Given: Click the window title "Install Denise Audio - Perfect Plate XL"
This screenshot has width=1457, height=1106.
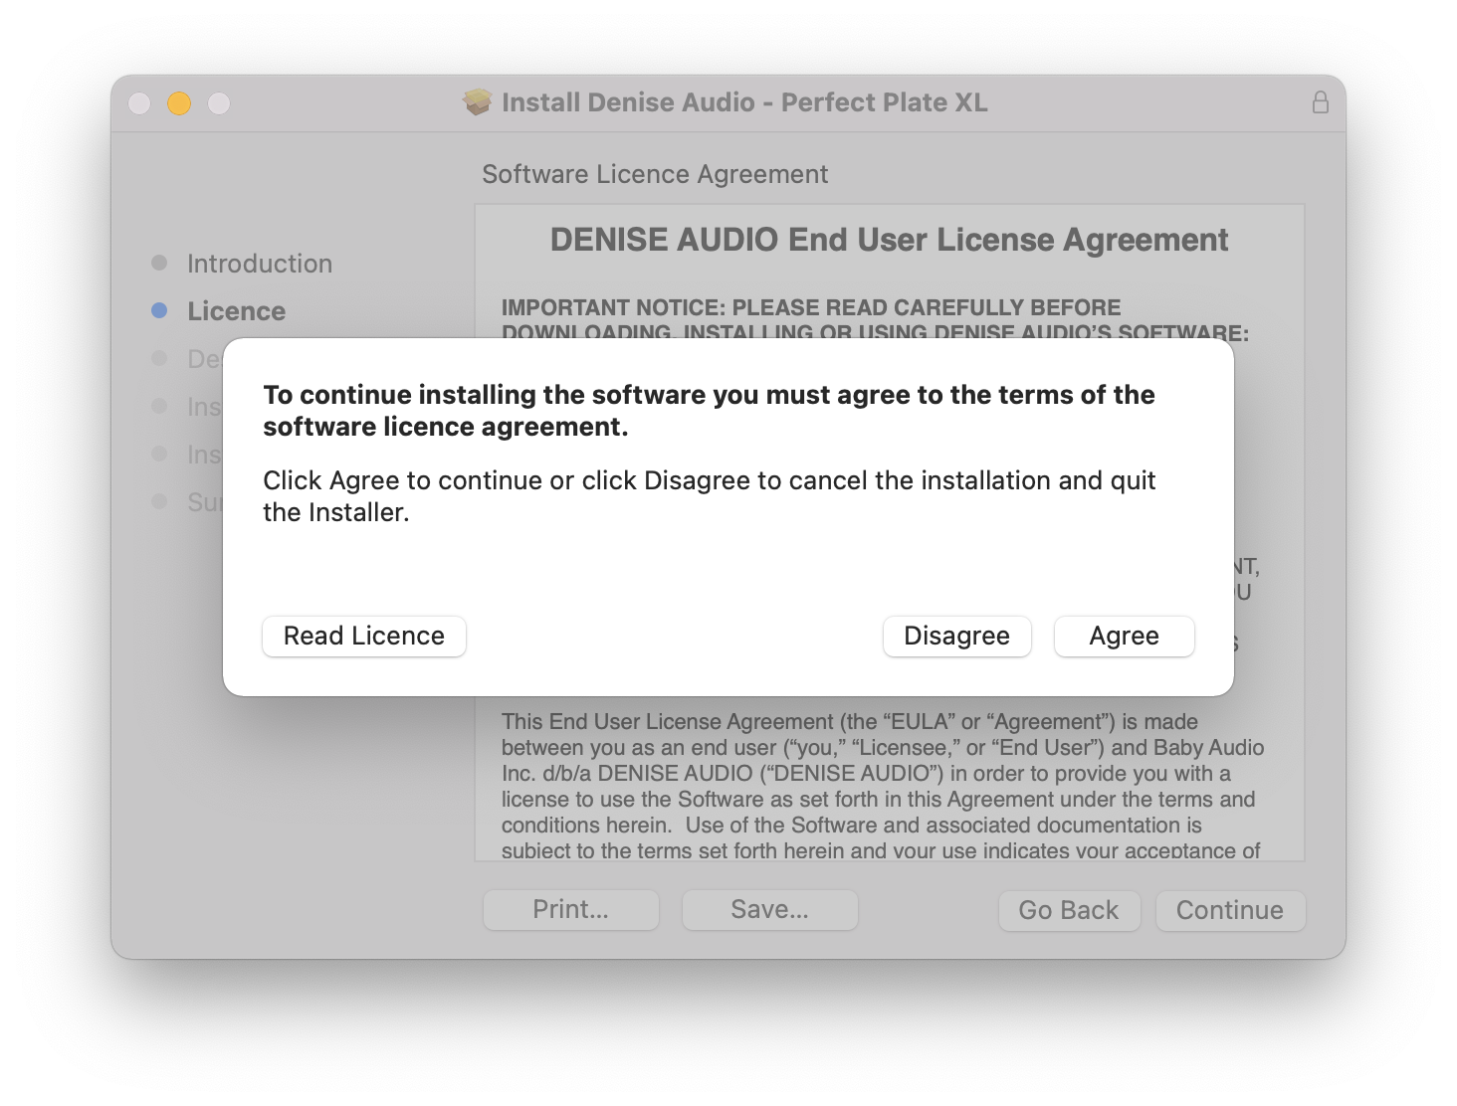Looking at the screenshot, I should [744, 102].
